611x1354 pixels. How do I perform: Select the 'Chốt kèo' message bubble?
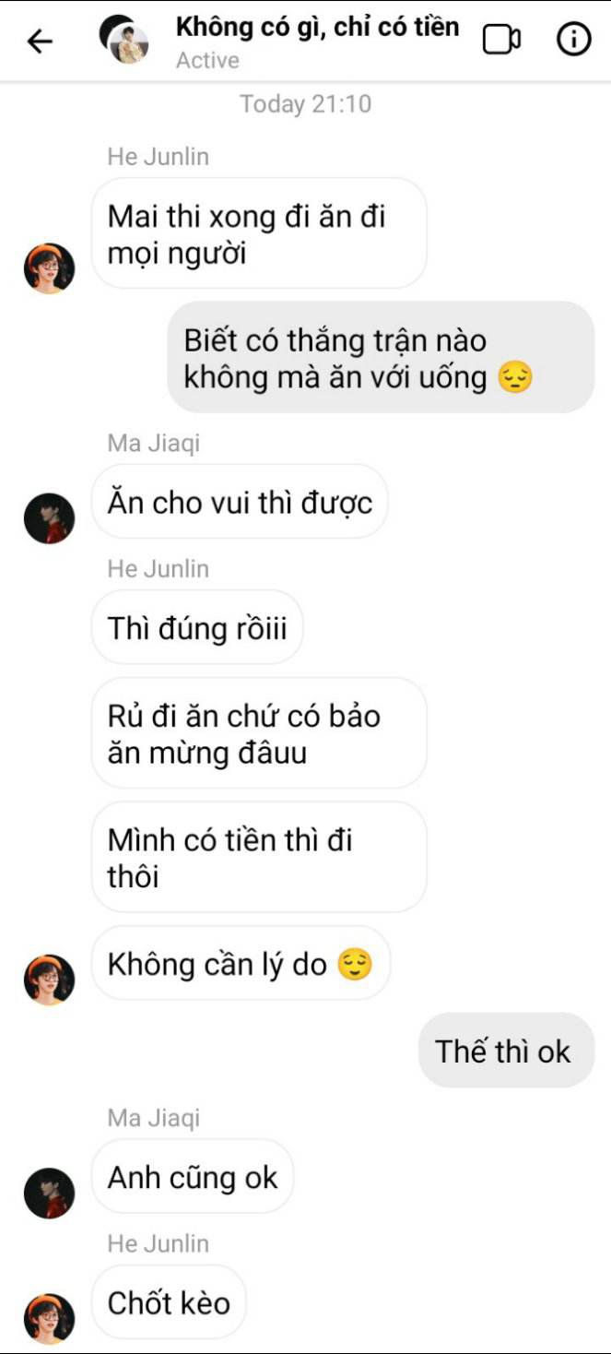click(x=169, y=1302)
